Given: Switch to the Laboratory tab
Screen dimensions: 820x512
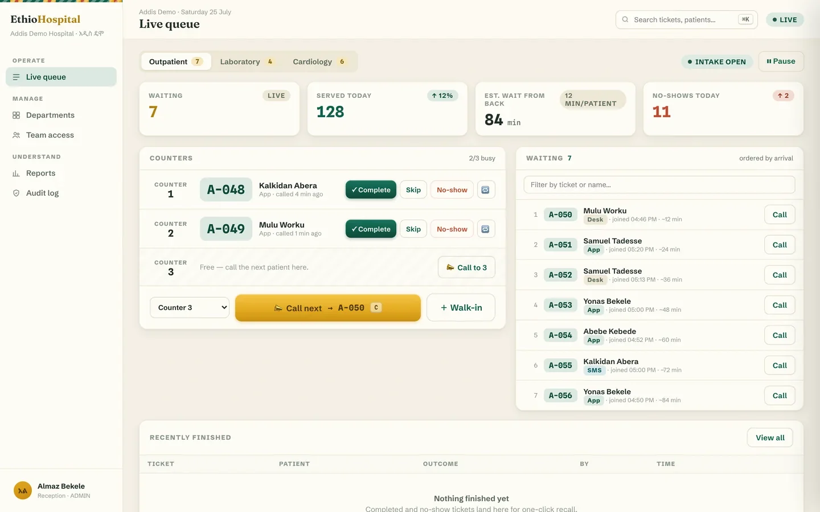Looking at the screenshot, I should (x=247, y=61).
